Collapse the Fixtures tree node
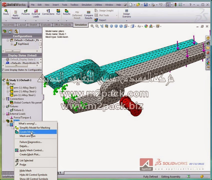The image size is (212, 180). click(x=4, y=106)
